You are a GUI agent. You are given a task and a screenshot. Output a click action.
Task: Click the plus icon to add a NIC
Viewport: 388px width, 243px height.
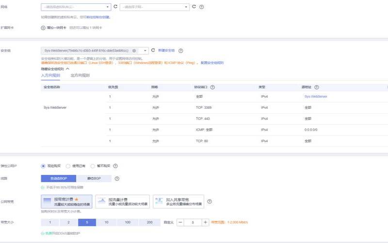[x=43, y=28]
